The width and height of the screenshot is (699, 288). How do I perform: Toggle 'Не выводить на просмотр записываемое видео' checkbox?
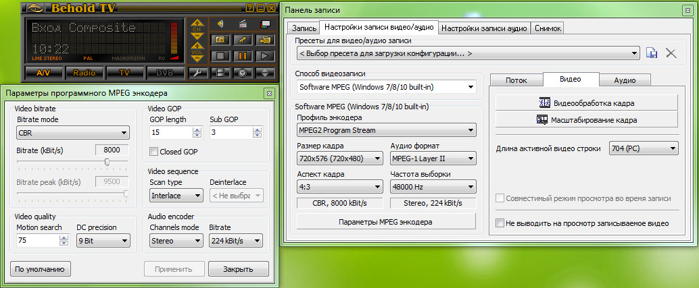tap(500, 223)
